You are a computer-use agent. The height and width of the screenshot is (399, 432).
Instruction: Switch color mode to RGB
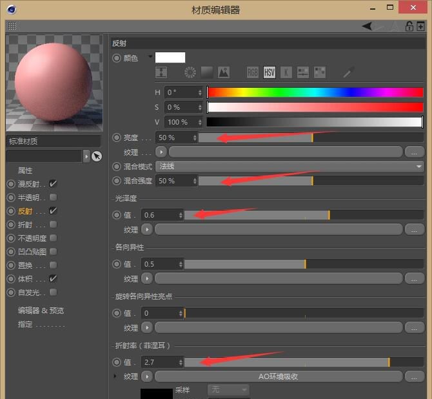[x=252, y=72]
